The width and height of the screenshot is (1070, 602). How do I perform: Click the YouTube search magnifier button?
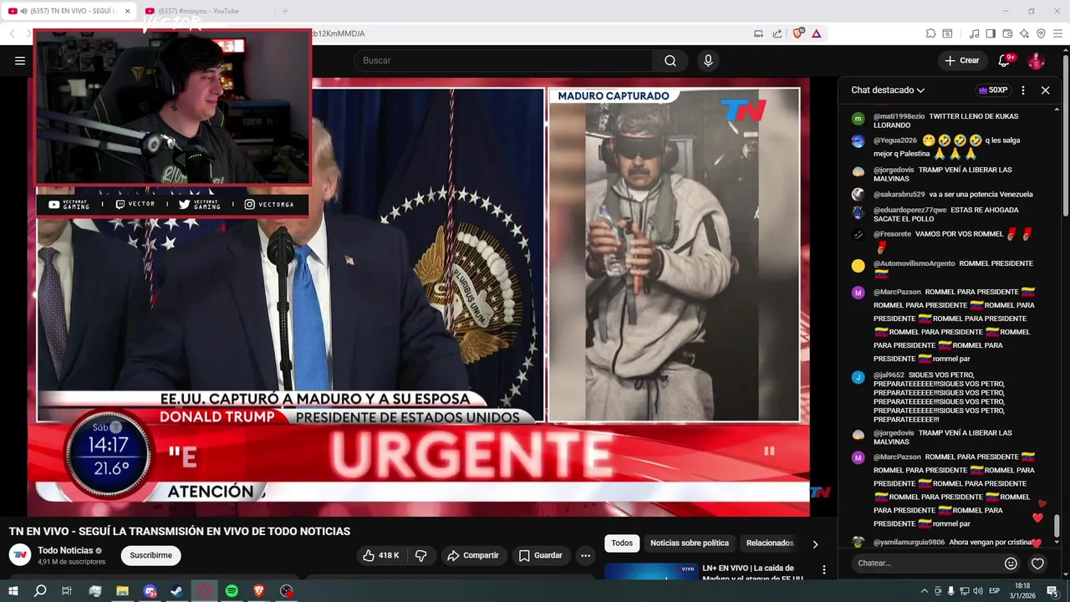point(670,60)
